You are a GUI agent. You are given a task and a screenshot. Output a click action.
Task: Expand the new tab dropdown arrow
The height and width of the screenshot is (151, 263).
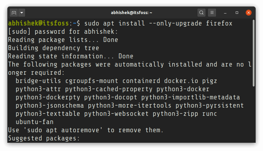(x=22, y=13)
